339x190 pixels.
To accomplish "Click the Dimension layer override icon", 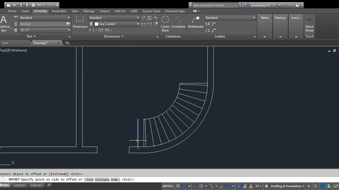I will coord(91,24).
